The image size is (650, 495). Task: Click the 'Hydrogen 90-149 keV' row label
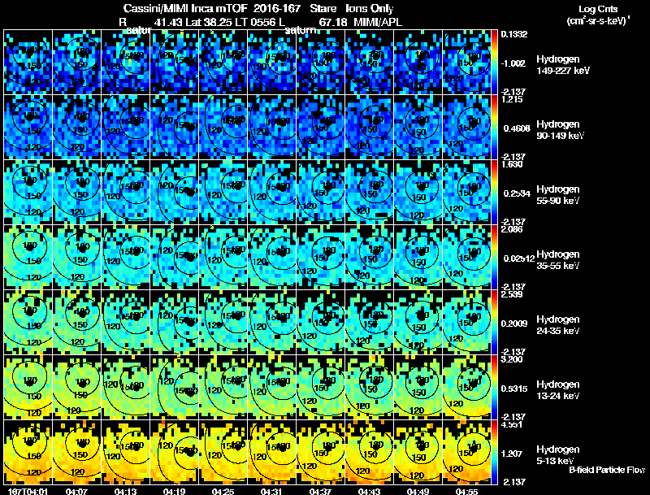pos(560,130)
